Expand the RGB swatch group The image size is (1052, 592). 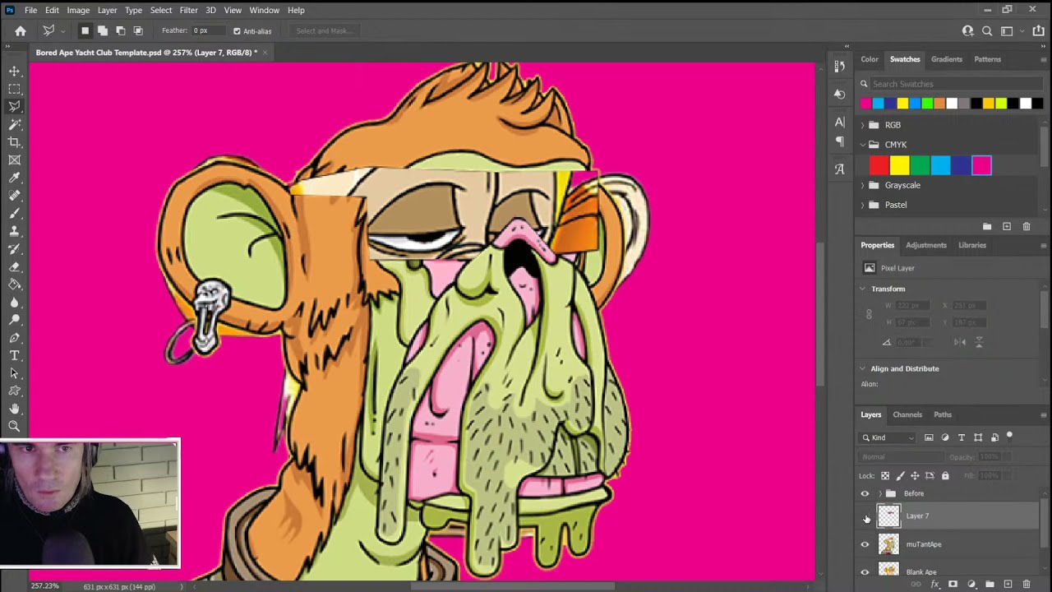(863, 125)
